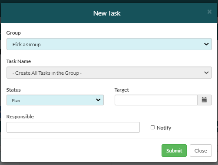The height and width of the screenshot is (165, 218).
Task: Dismiss dialog with the X icon
Action: 209,12
